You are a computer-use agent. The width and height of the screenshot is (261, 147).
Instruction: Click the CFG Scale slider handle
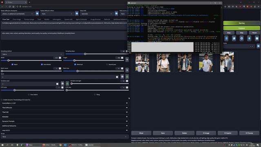(x=15, y=90)
